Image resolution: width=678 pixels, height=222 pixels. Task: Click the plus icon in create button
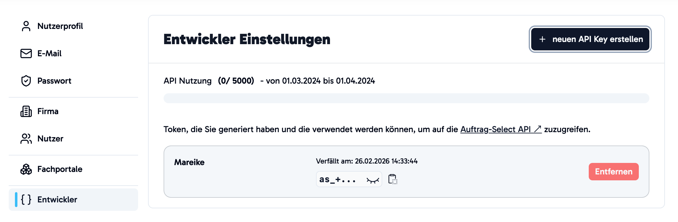click(542, 39)
